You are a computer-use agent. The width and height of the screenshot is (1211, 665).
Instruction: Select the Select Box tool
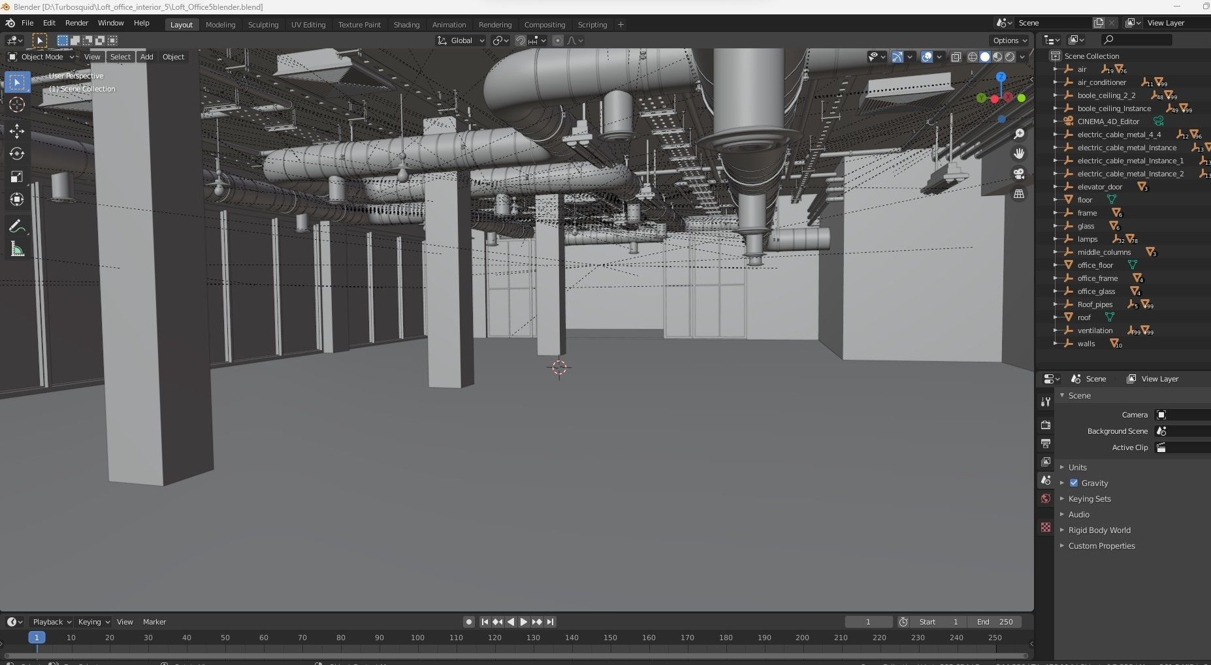tap(17, 82)
